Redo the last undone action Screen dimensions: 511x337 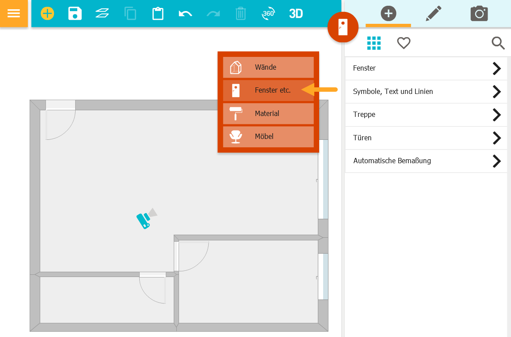pyautogui.click(x=213, y=14)
